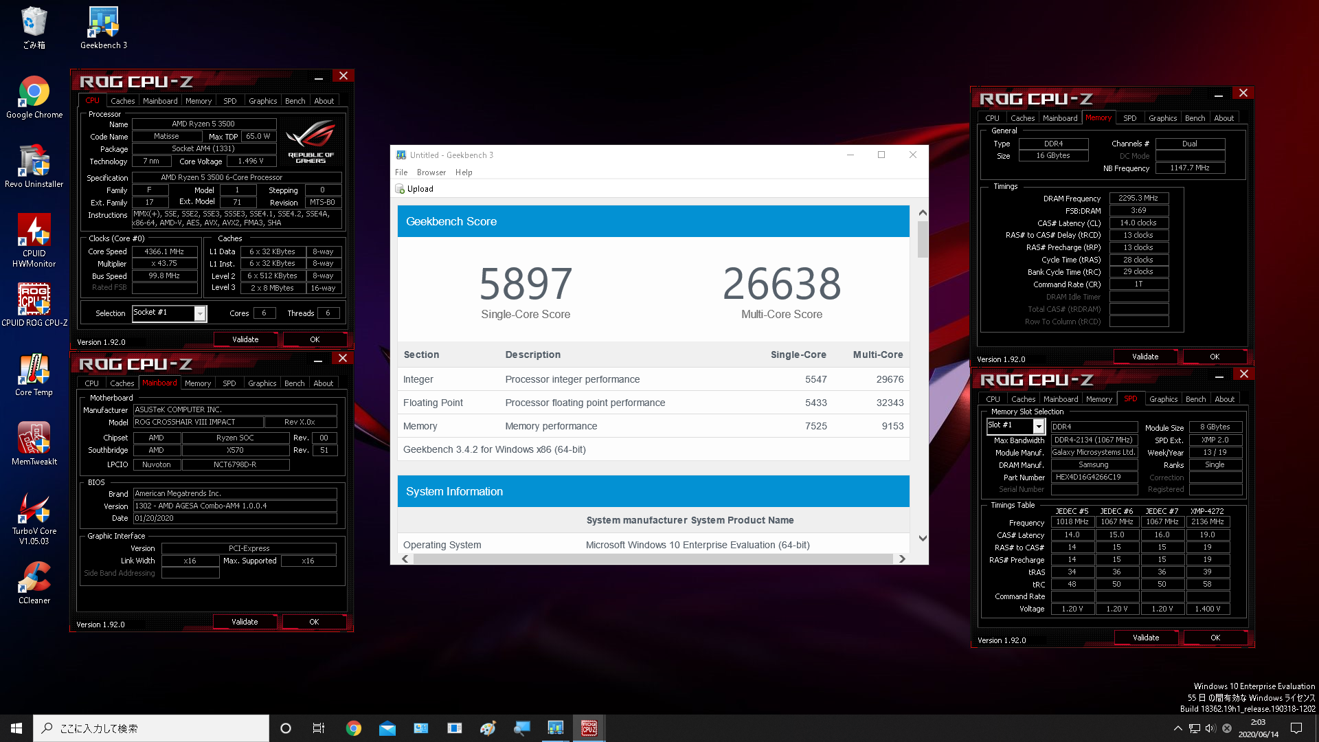The width and height of the screenshot is (1319, 742).
Task: Click the taskbar clock and date
Action: pos(1259,728)
